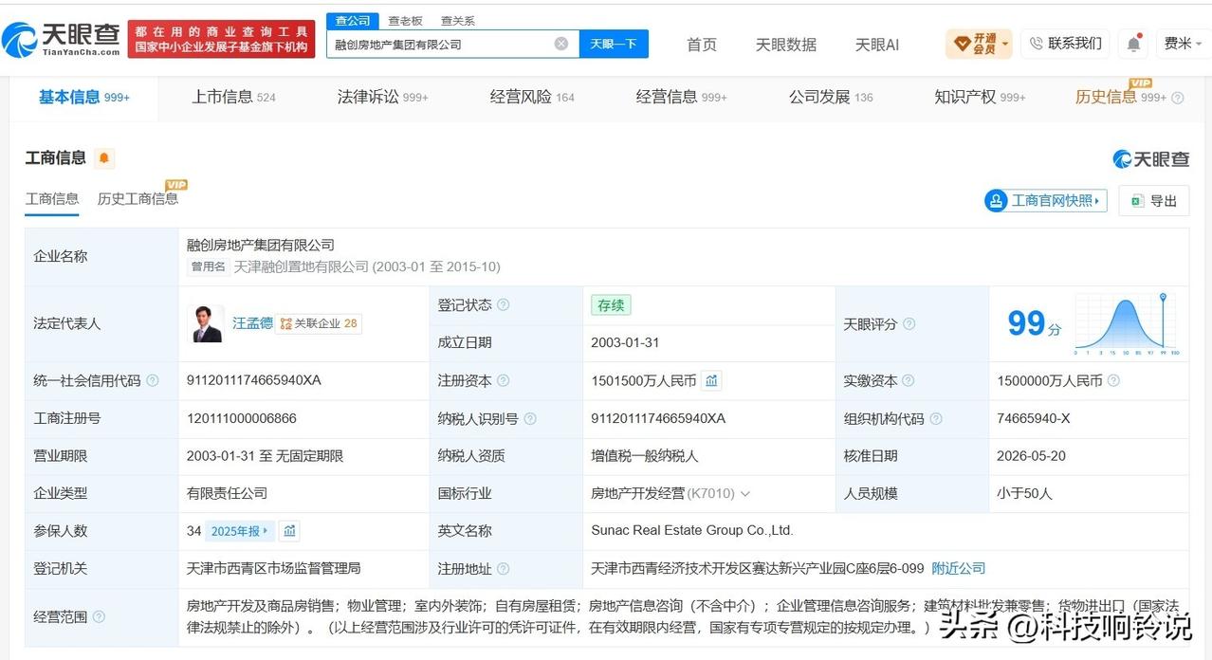Screen dimensions: 1212x660
Task: Open the notification bell in the header
Action: point(1134,44)
